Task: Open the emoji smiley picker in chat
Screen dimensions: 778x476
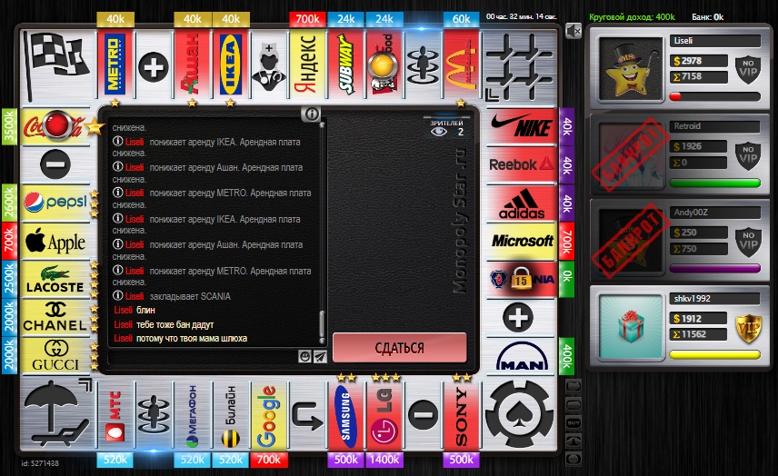Action: tap(305, 357)
